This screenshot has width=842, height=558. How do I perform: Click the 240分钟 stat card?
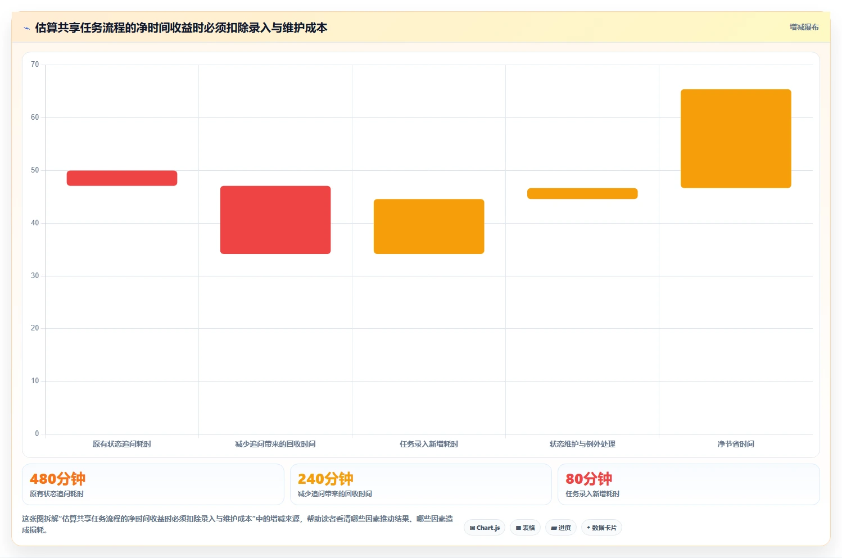click(x=421, y=484)
